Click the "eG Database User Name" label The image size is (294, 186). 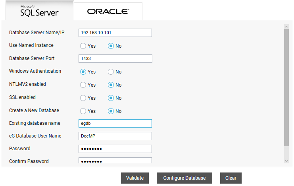(x=35, y=136)
